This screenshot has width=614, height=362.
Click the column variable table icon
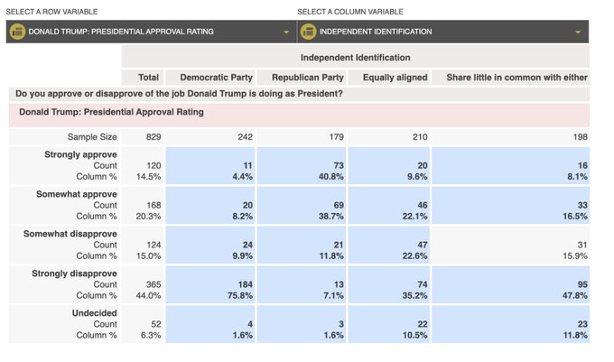click(308, 32)
